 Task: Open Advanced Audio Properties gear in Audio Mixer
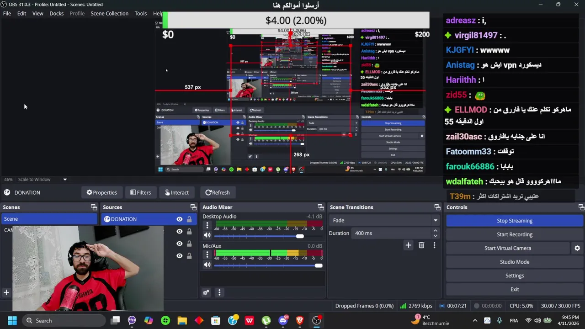[206, 292]
